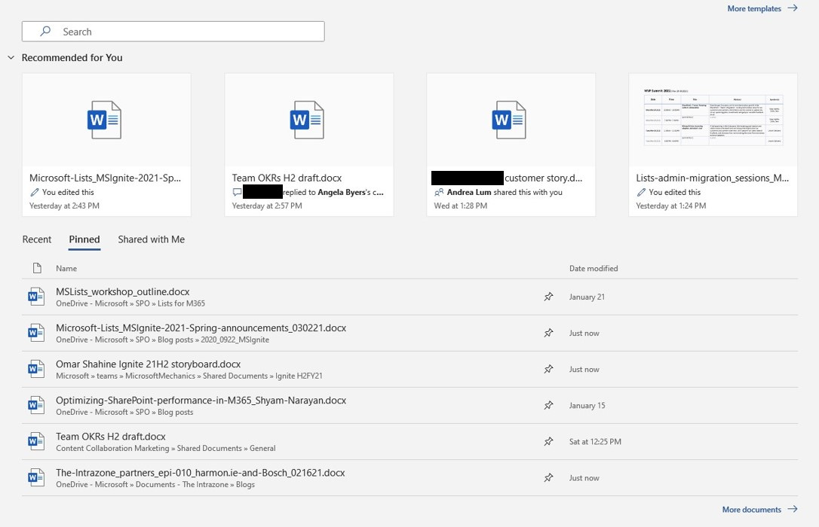
Task: Unpin Optimizing-SharePoint-performance-in-M365_Shyam-Narayan.docx
Action: [x=548, y=405]
